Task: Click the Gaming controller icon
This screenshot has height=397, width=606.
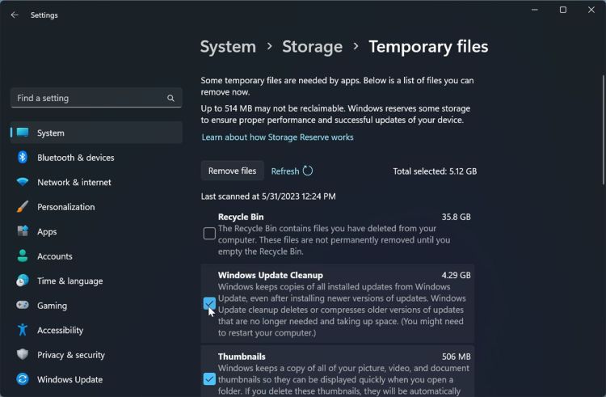Action: point(23,306)
